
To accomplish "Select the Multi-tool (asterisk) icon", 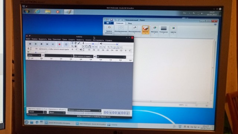I will [x=75, y=46].
